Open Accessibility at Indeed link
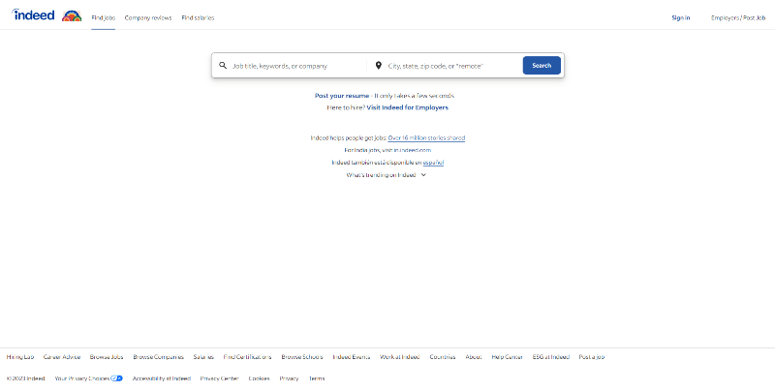775x392 pixels. (x=162, y=378)
